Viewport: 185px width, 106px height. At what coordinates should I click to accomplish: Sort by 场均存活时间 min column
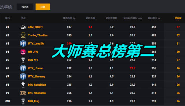pos(132,18)
